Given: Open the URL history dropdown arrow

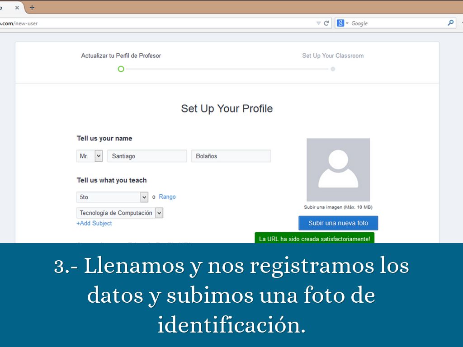Looking at the screenshot, I should (x=318, y=23).
